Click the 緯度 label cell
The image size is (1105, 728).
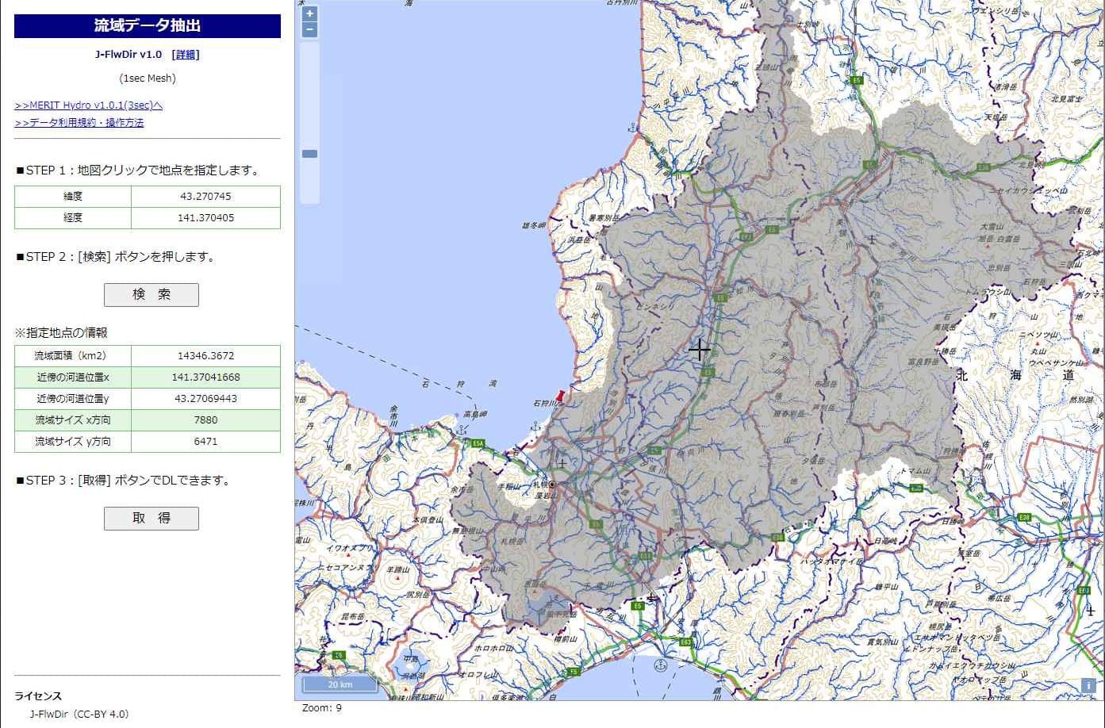(x=73, y=197)
